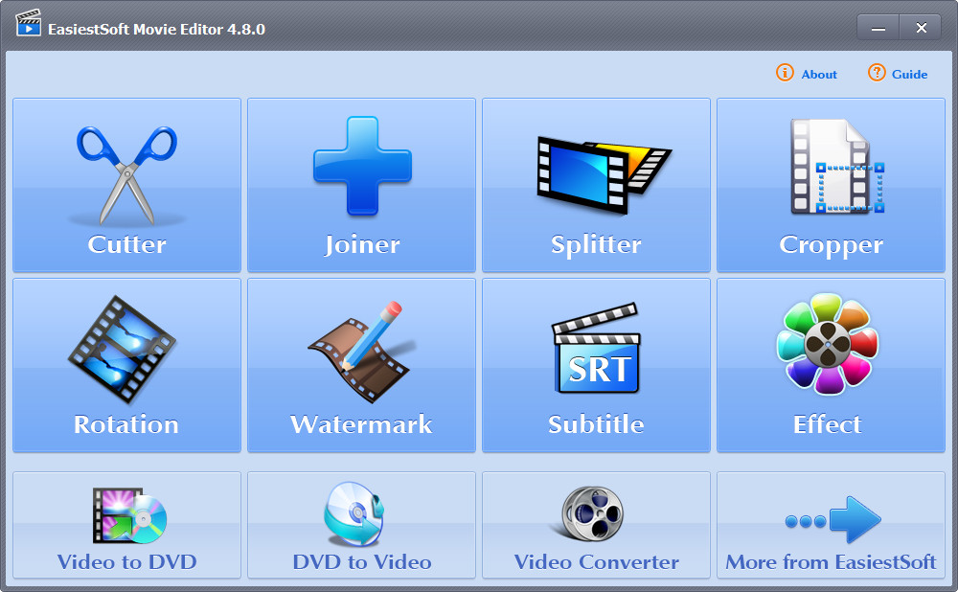Click the app clapperboard icon in title bar

click(28, 23)
